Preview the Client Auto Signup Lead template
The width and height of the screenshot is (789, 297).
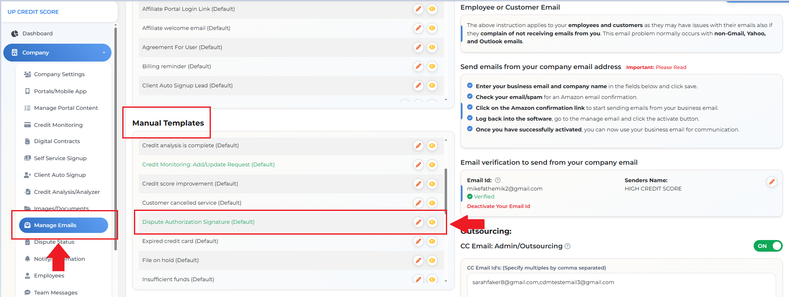pos(432,85)
